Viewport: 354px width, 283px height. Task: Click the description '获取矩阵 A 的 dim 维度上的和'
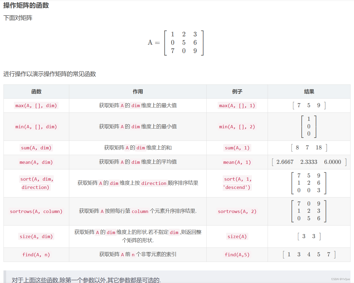pyautogui.click(x=138, y=148)
